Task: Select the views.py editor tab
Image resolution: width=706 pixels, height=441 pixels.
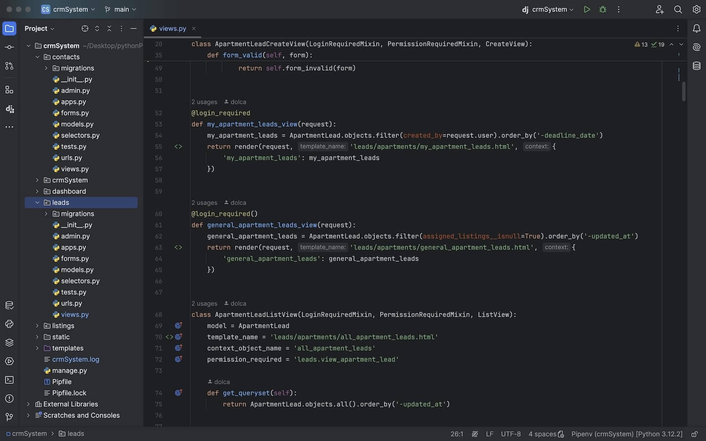Action: [x=172, y=29]
